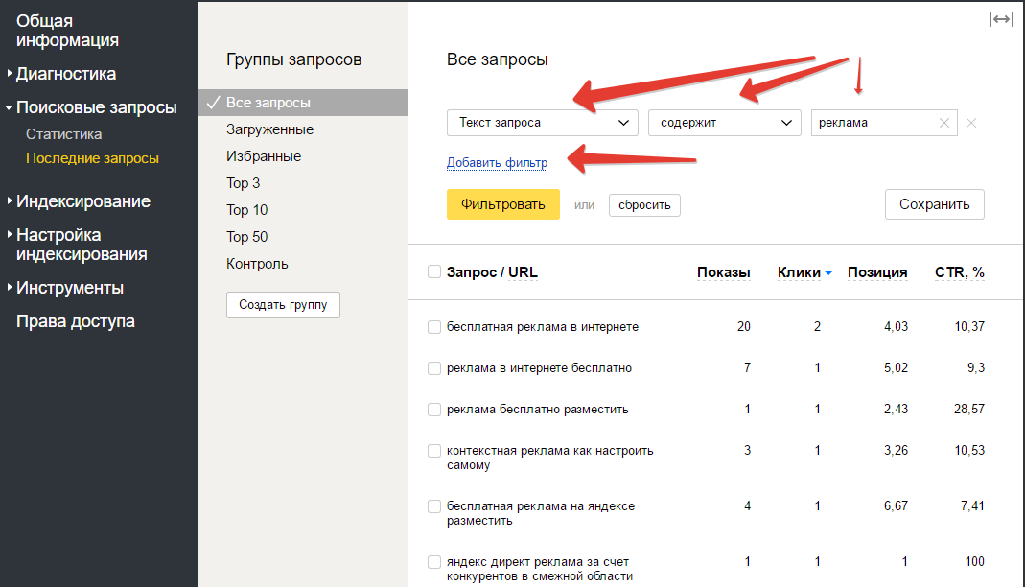Viewport: 1025px width, 587px height.
Task: Click the checkmark icon beside Все запросы
Action: (213, 103)
